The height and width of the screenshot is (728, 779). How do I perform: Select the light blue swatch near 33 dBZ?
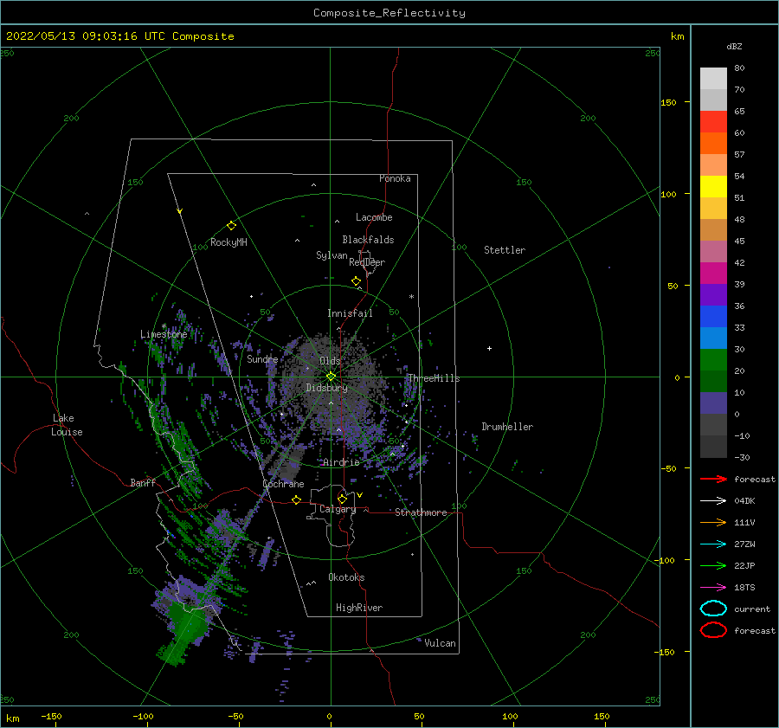(713, 338)
